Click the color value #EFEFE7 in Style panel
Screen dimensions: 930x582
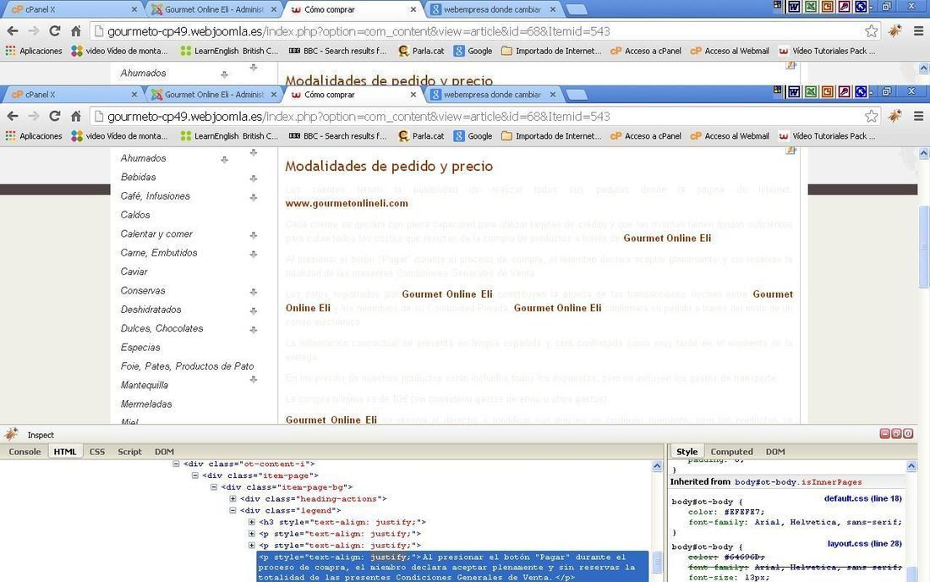[744, 512]
